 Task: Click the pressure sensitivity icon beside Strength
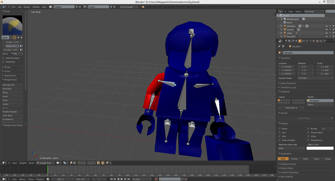(21, 50)
